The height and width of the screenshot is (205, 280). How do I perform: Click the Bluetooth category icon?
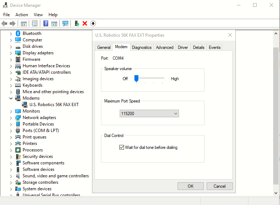pos(18,33)
